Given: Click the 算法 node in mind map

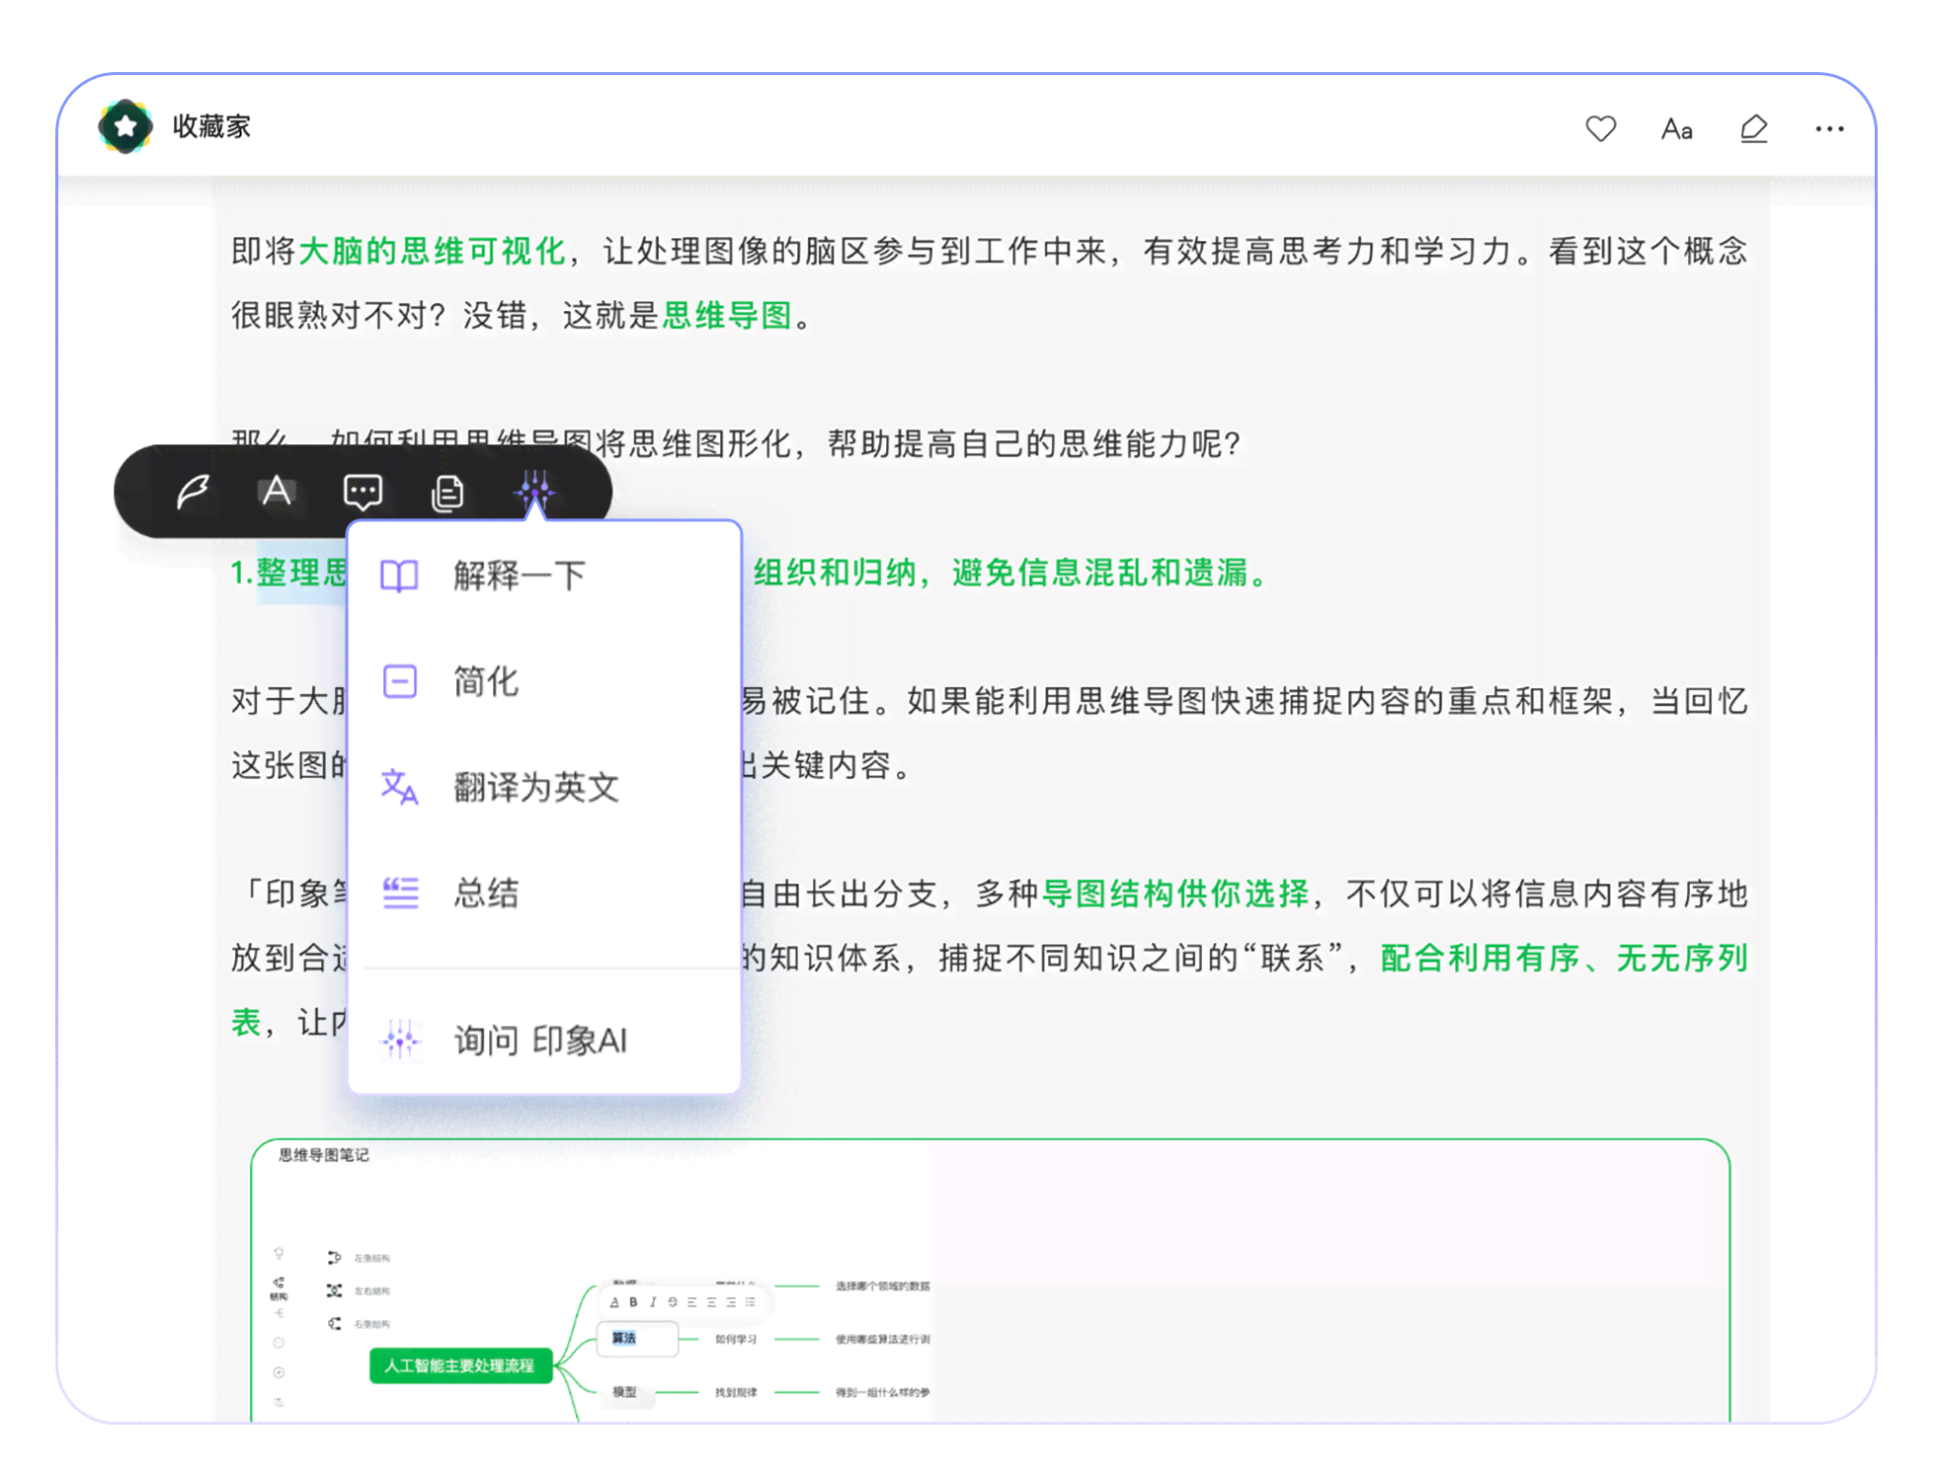Looking at the screenshot, I should (x=638, y=1338).
